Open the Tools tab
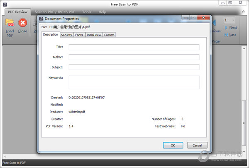This screenshot has height=168, width=249. tap(87, 12)
